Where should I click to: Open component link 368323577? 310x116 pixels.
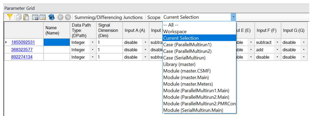coord(22,50)
